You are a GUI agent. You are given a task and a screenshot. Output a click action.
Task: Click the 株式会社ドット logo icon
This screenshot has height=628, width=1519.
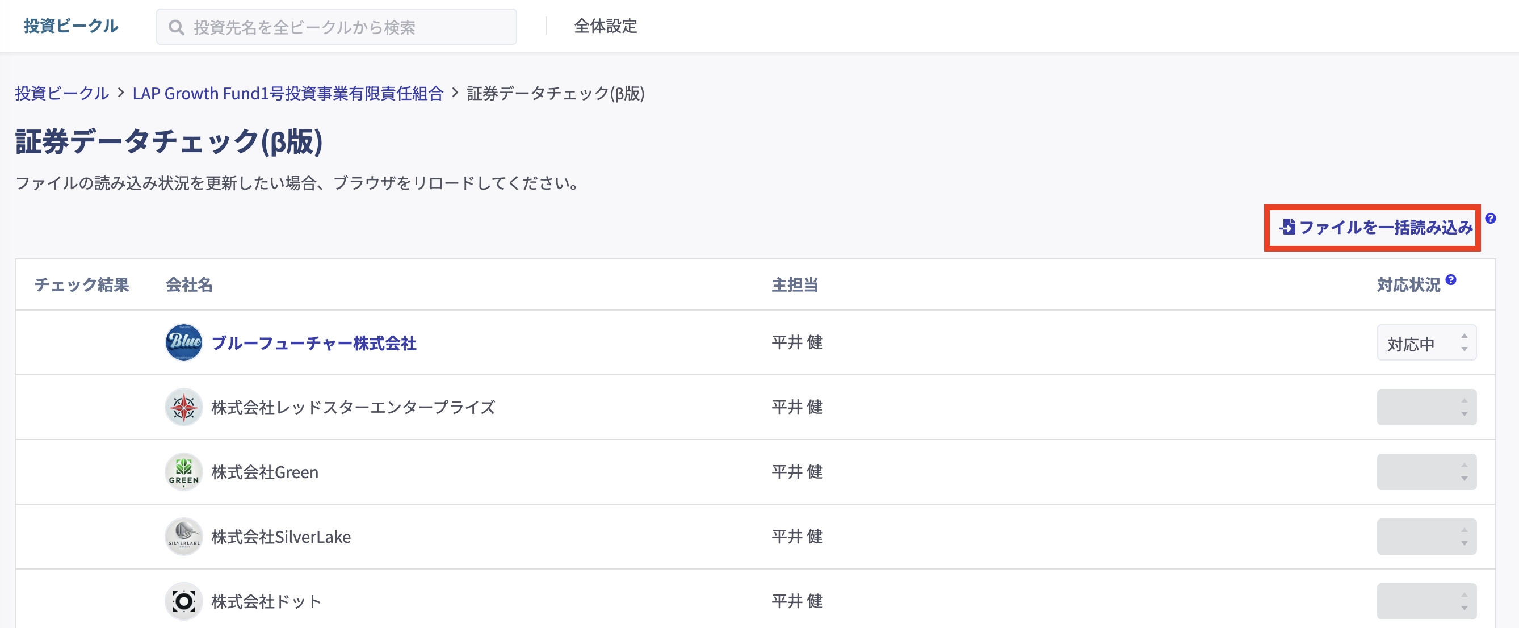point(183,601)
